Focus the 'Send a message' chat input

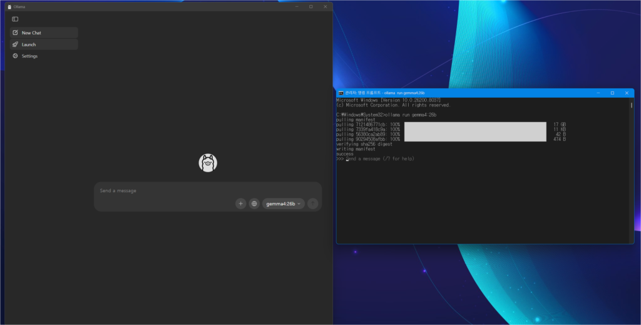[207, 190]
